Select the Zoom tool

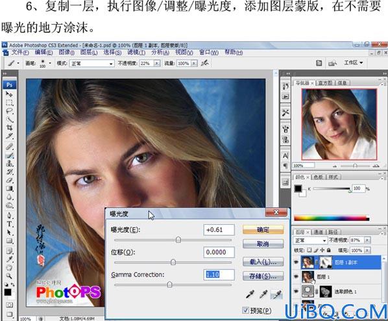[x=9, y=276]
